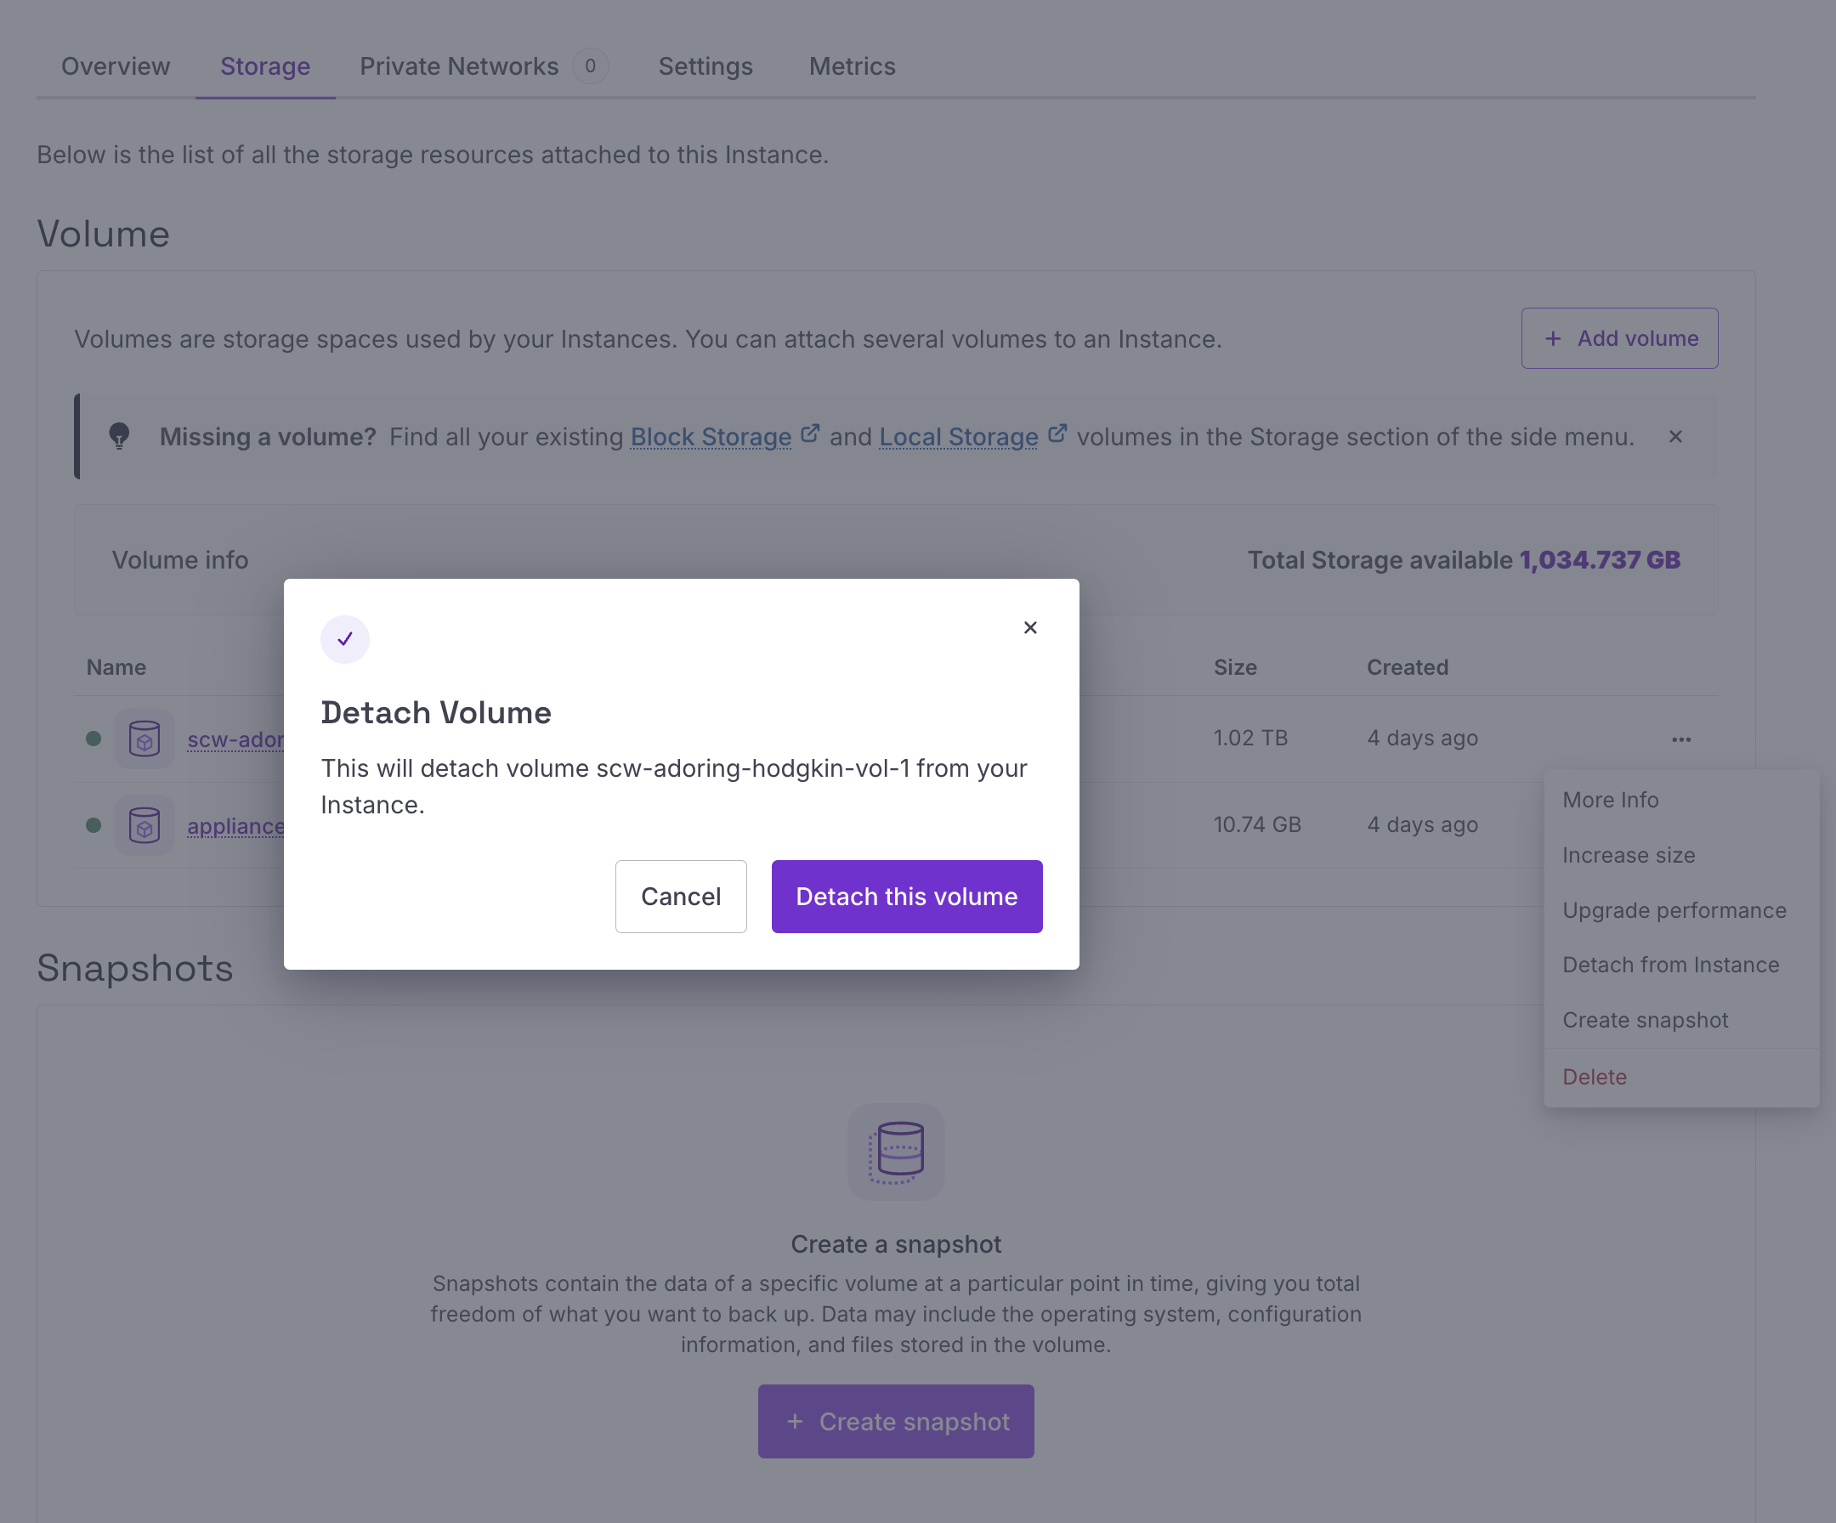Click the Block Storage external link icon

(x=809, y=433)
